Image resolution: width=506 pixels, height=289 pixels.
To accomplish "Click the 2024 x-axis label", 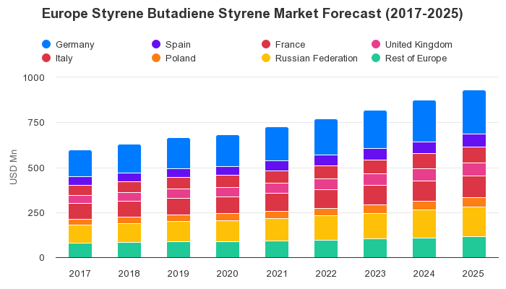I will point(424,274).
